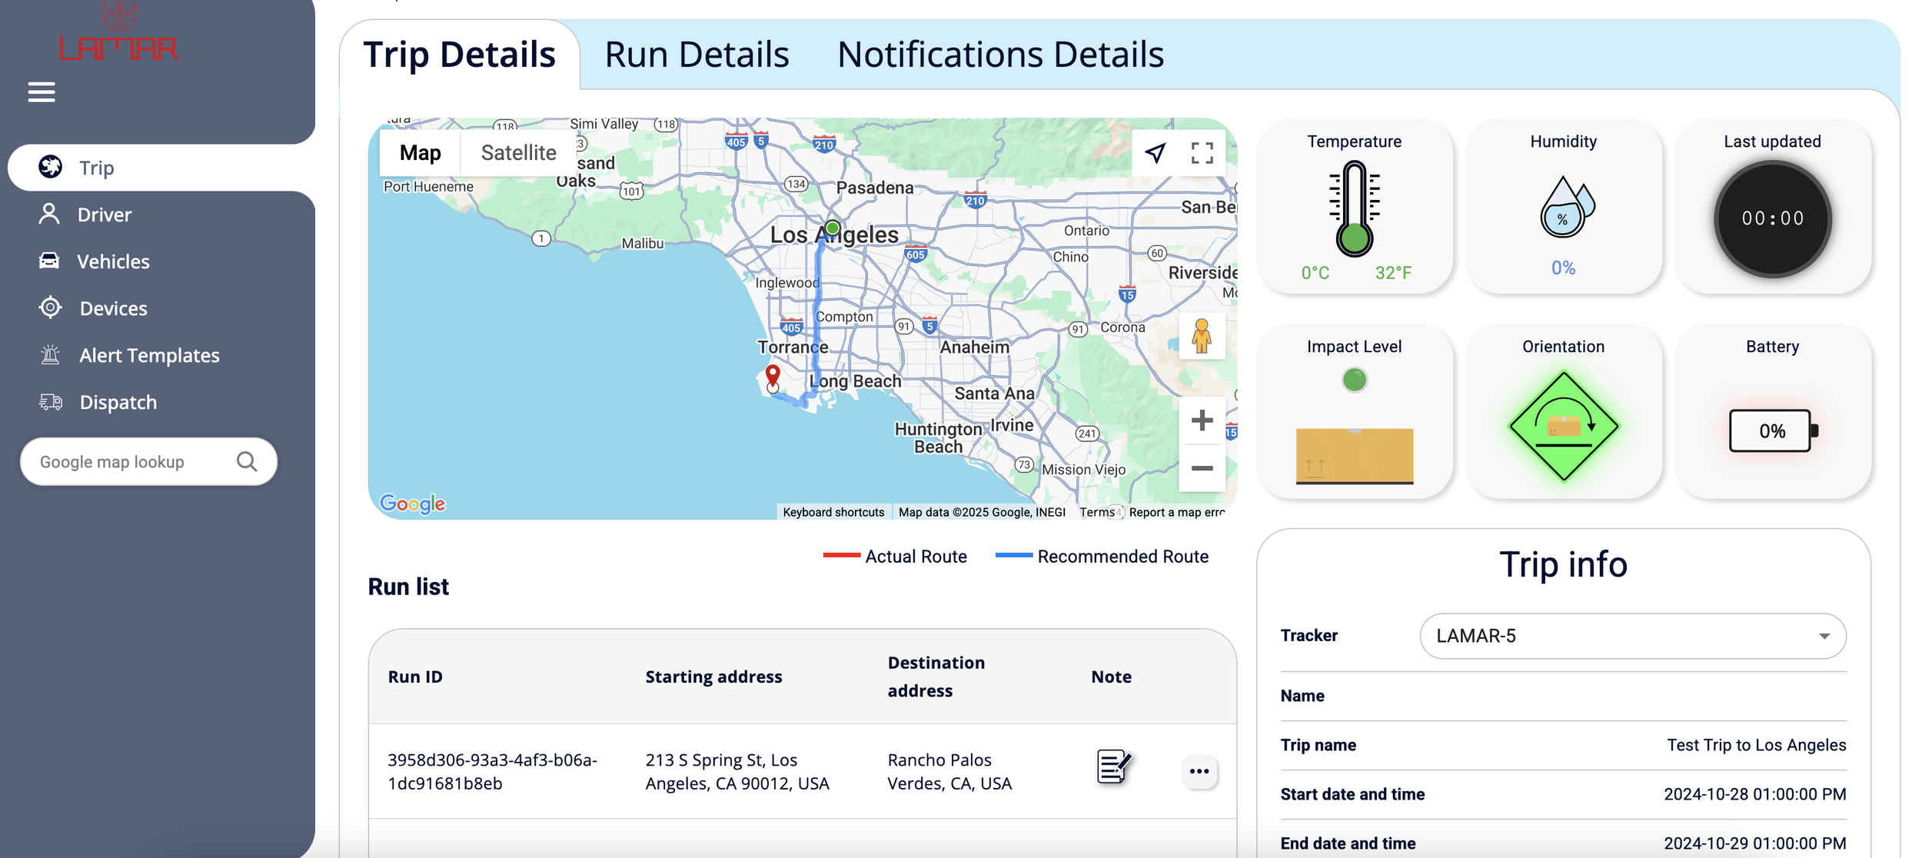Open the row actions ellipsis menu

(x=1199, y=770)
